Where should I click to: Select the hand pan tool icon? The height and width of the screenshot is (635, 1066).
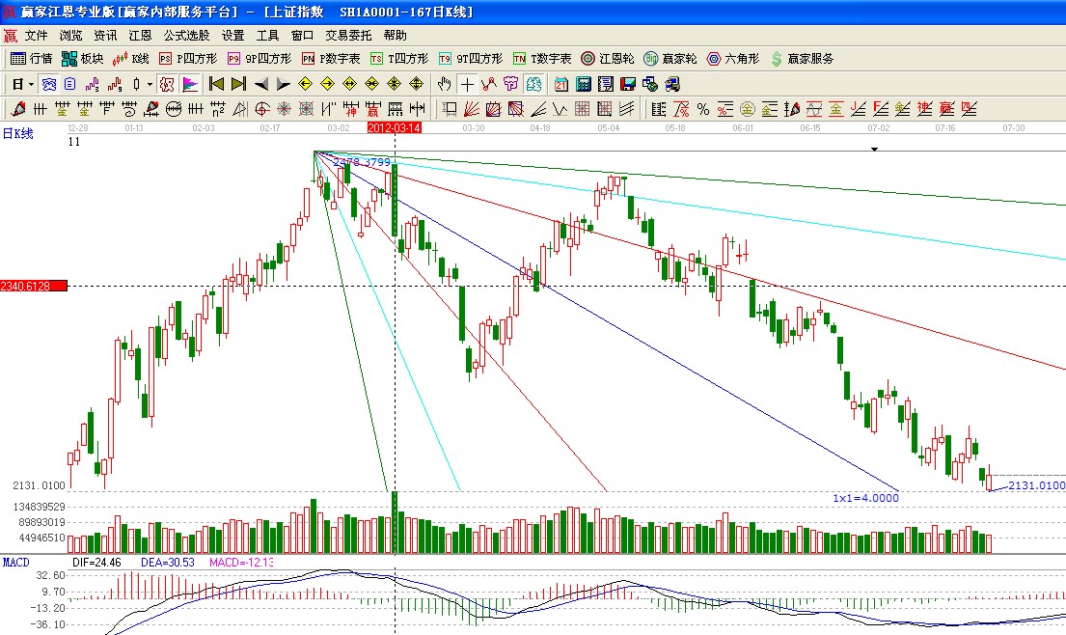(445, 84)
